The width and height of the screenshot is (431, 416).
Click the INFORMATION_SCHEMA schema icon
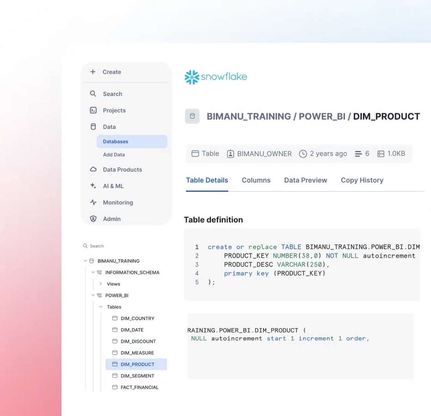pos(99,272)
